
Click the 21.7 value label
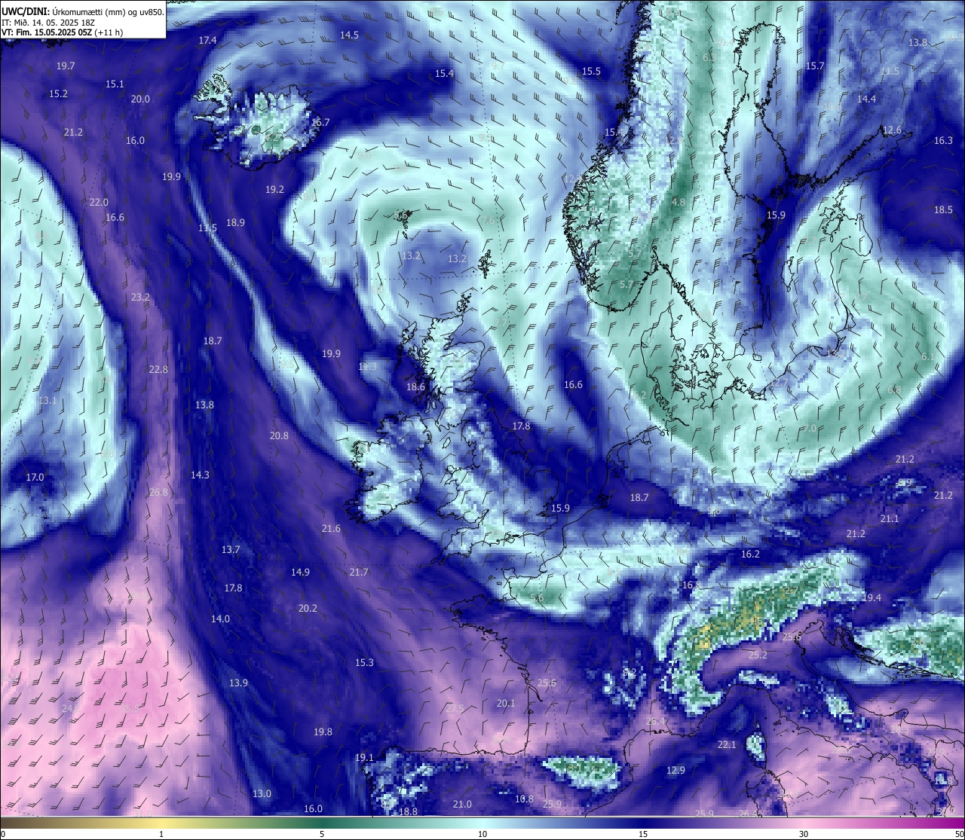[359, 573]
